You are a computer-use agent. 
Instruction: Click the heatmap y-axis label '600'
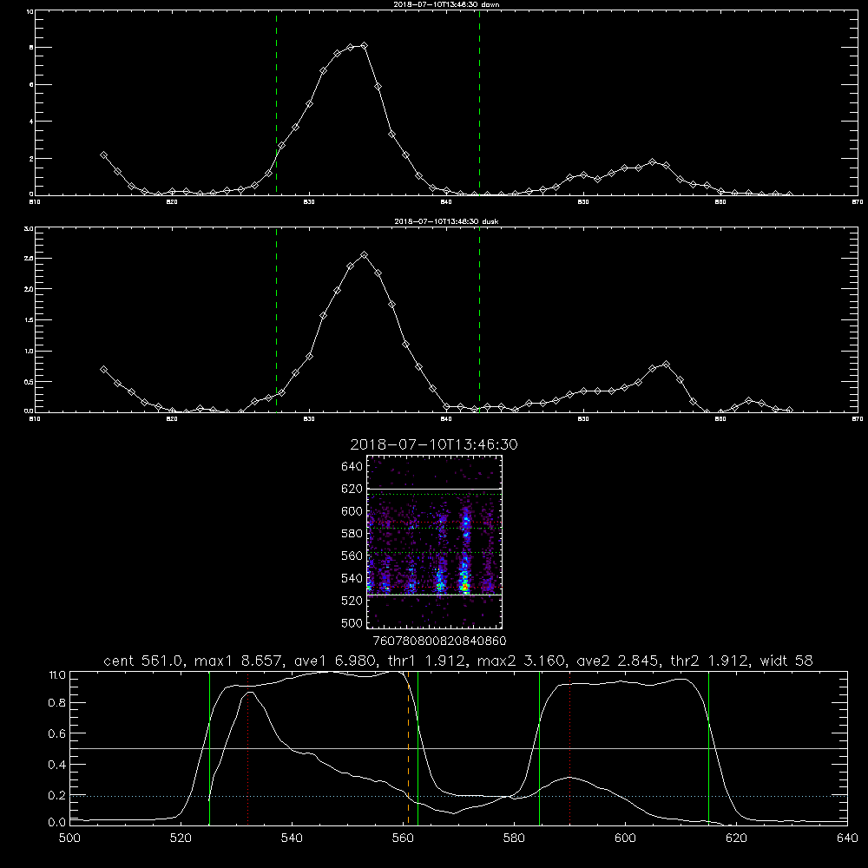352,511
